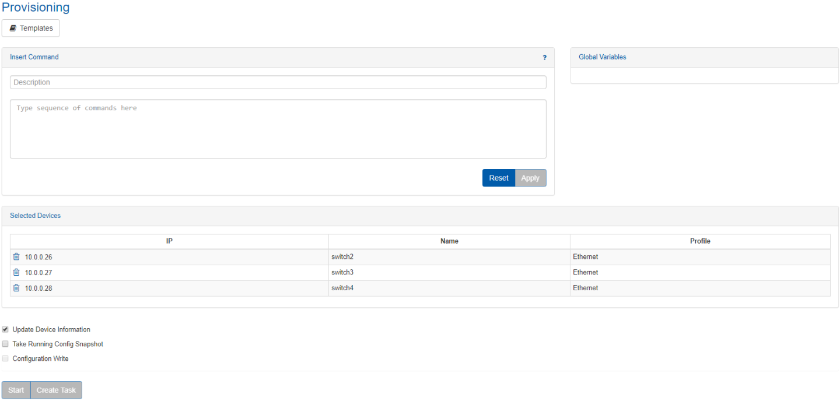This screenshot has width=840, height=401.
Task: Click Create Task button
Action: [x=56, y=390]
